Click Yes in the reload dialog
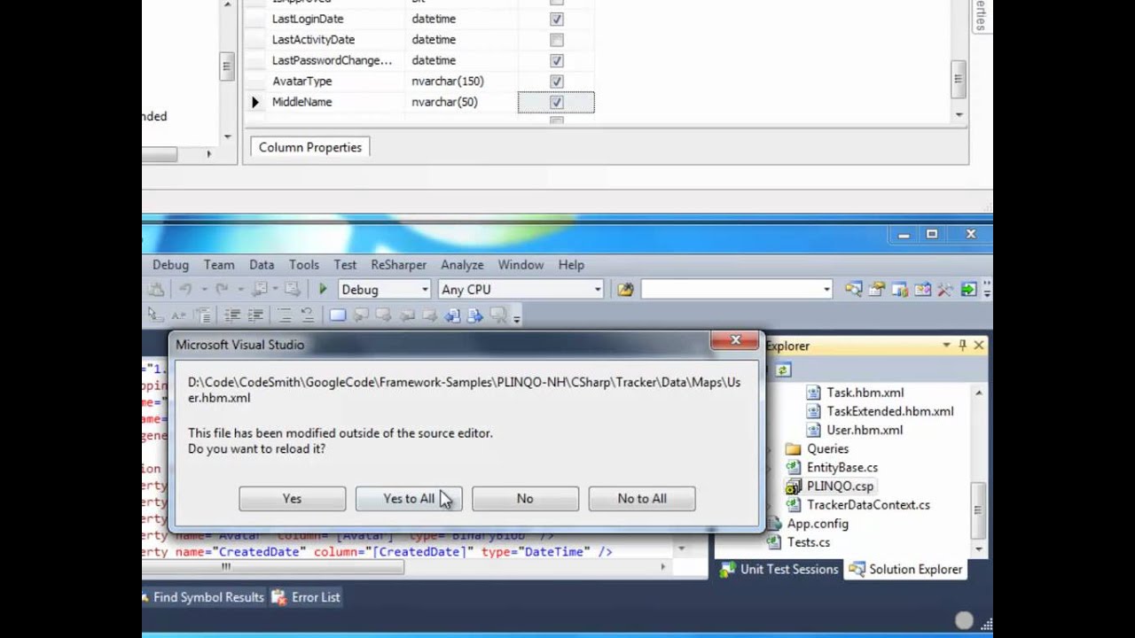This screenshot has height=638, width=1135. [x=292, y=499]
